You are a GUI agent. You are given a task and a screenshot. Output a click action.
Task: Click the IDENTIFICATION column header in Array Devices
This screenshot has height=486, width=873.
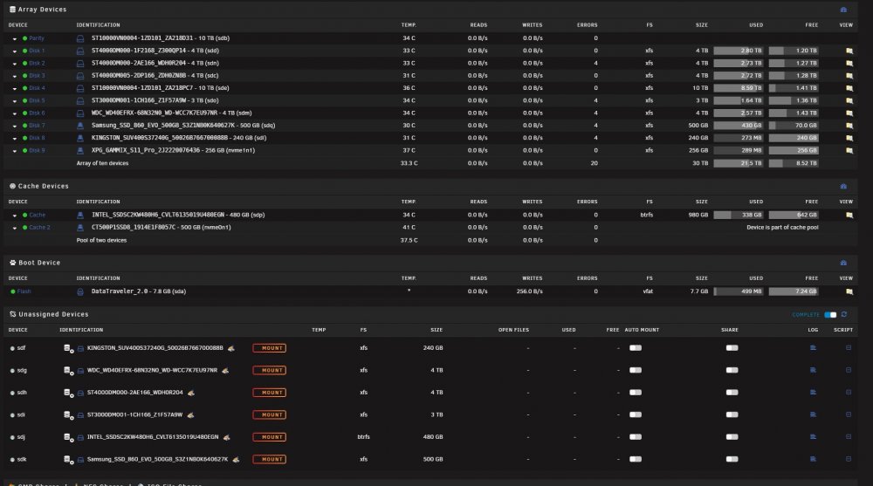[98, 25]
